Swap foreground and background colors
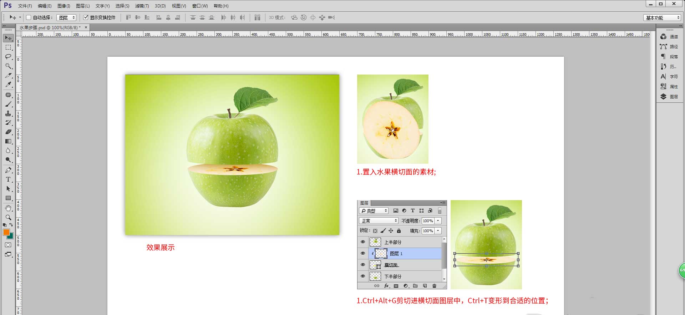Viewport: 685px width, 315px height. coord(11,225)
